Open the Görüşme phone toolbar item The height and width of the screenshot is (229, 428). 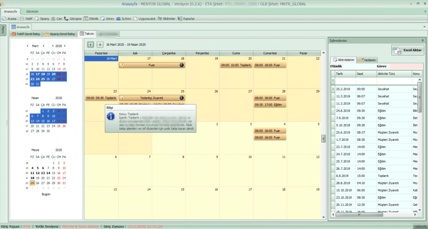click(x=73, y=19)
